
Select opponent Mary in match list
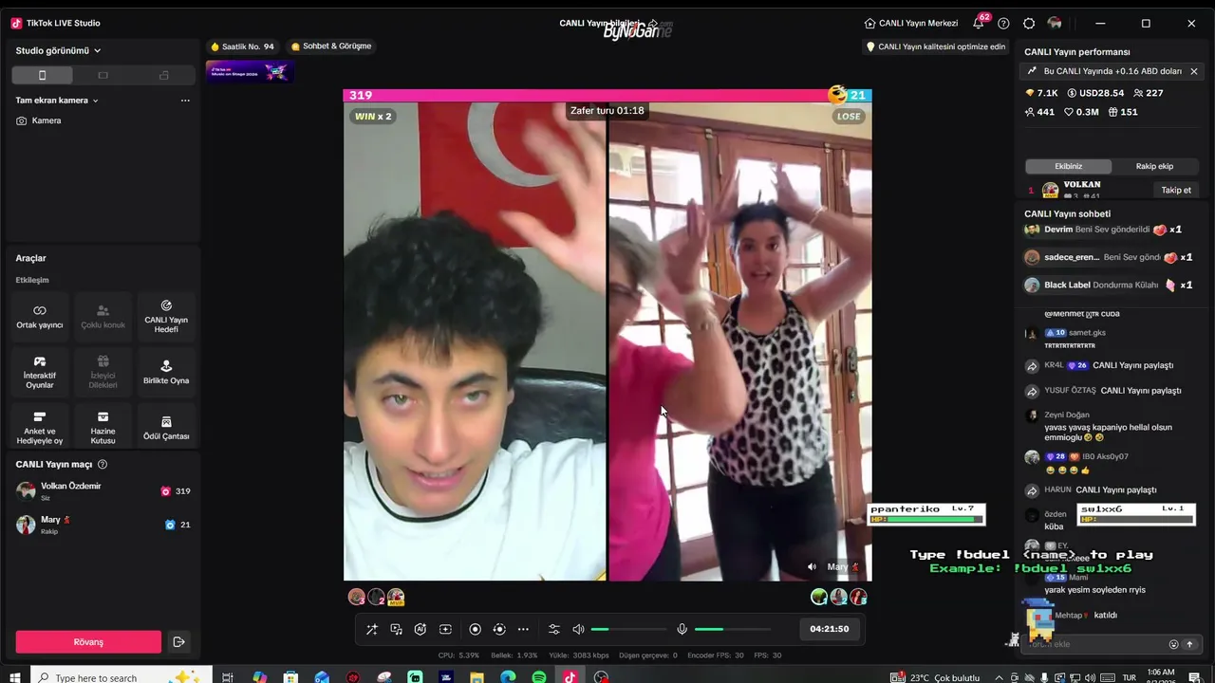(x=103, y=525)
